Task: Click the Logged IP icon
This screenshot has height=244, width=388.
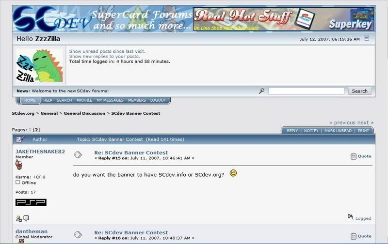Action: pos(351,216)
